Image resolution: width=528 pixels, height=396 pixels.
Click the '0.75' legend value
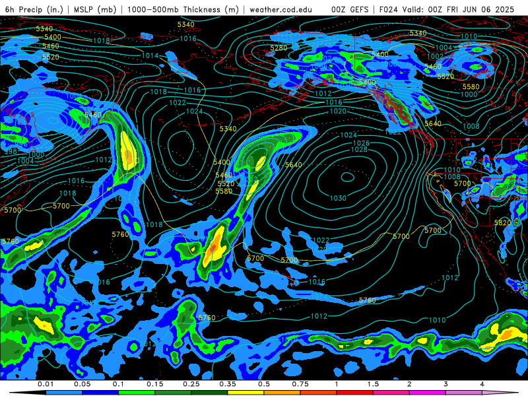click(300, 384)
